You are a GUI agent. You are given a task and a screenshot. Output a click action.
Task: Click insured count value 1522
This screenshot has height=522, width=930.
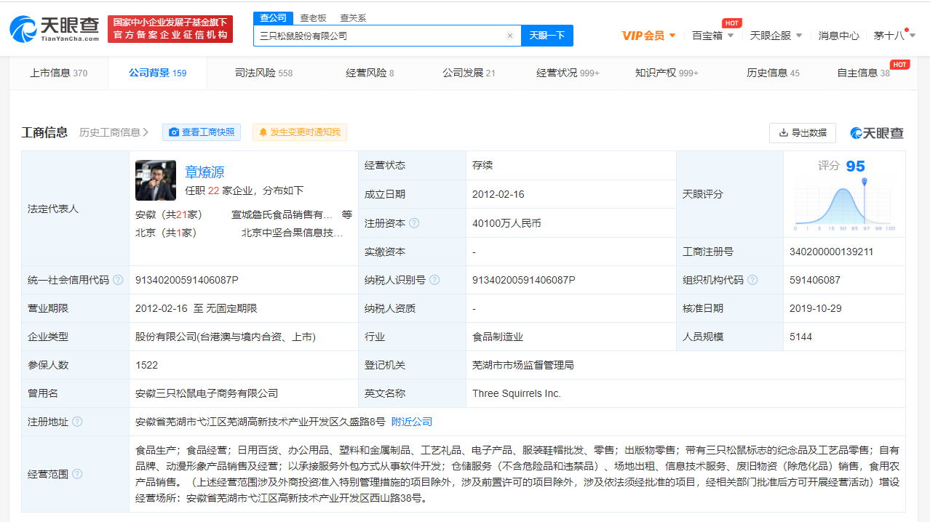pyautogui.click(x=146, y=365)
